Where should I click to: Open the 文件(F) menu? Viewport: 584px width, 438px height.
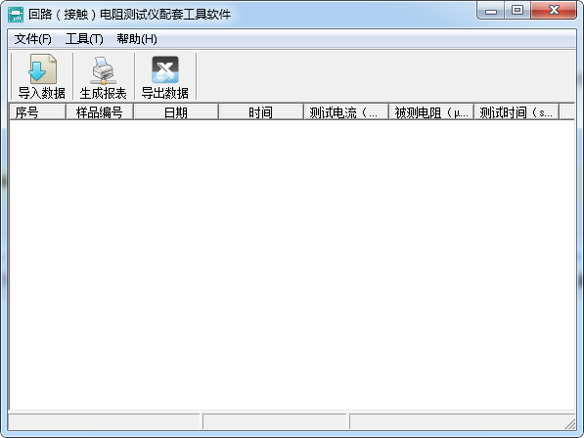click(x=33, y=39)
